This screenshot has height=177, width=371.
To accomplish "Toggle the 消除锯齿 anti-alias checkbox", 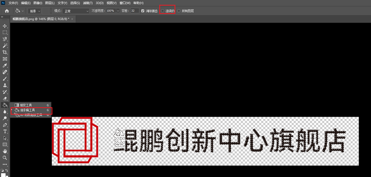I will [x=143, y=11].
